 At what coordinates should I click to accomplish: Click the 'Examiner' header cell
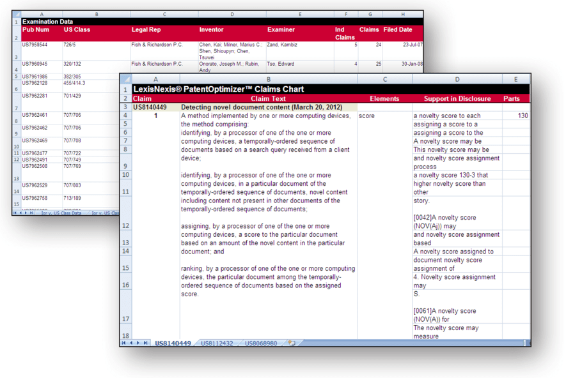pos(300,33)
